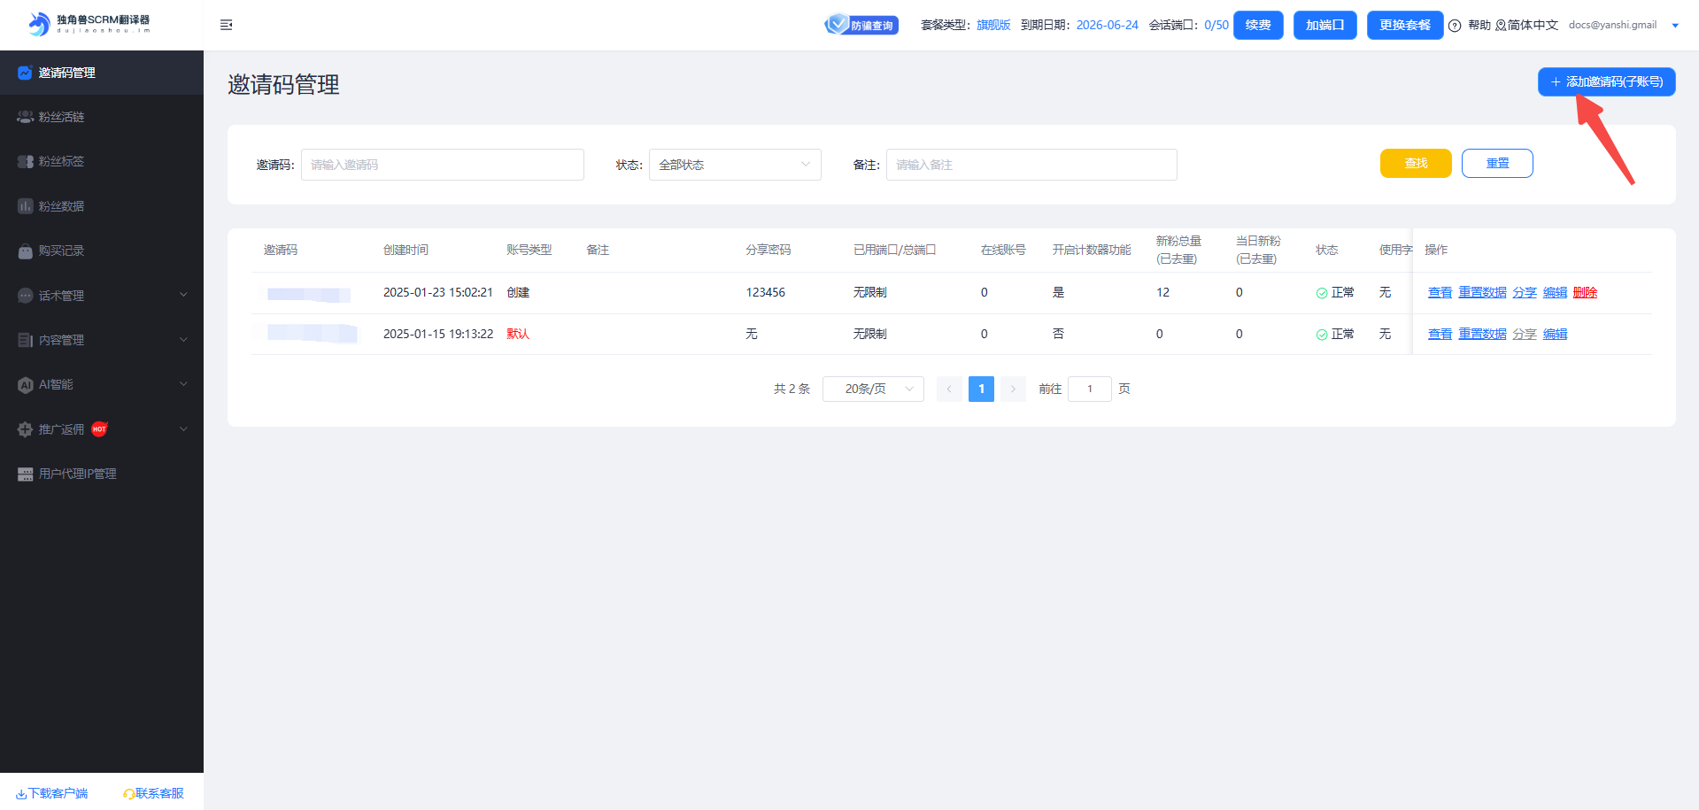1699x810 pixels.
Task: Expand the AI智能 submenu
Action: [183, 384]
